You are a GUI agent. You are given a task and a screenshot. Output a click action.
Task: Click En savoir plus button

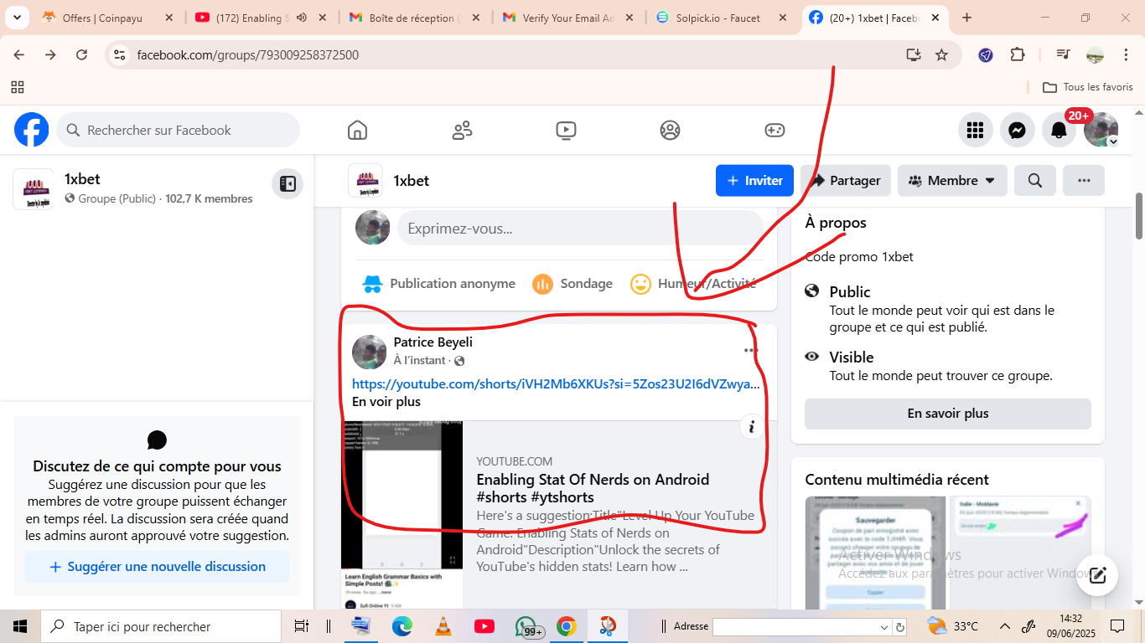click(948, 414)
